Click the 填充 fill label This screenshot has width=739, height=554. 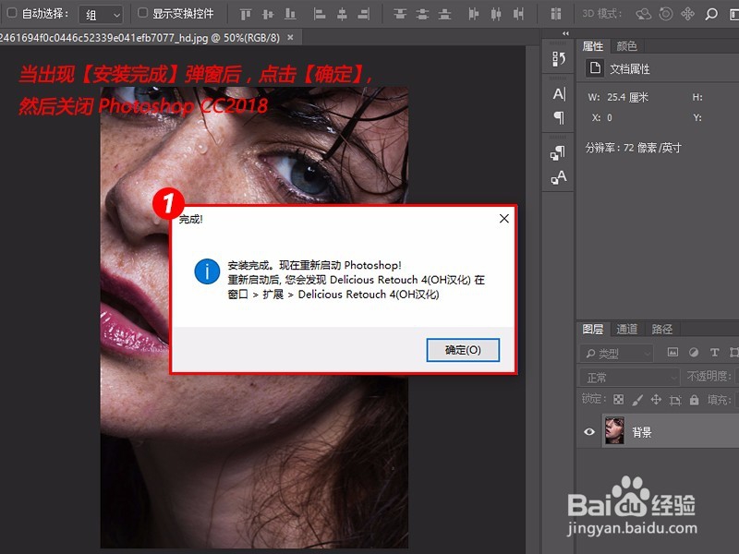pyautogui.click(x=719, y=400)
